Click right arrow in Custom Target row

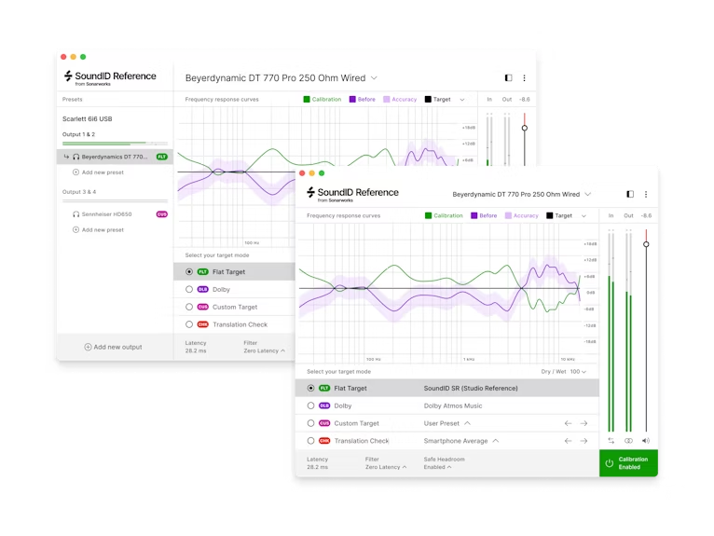[584, 423]
